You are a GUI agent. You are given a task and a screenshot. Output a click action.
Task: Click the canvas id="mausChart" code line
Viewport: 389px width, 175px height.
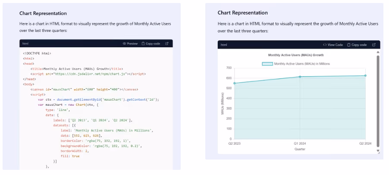click(85, 89)
